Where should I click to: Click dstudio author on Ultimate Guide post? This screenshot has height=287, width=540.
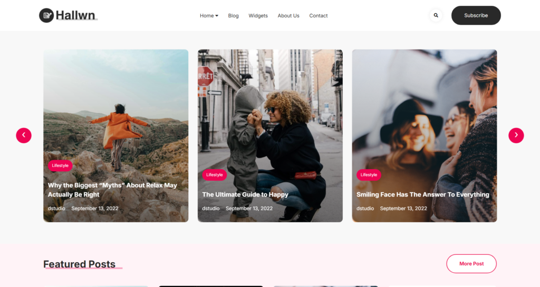coord(211,209)
